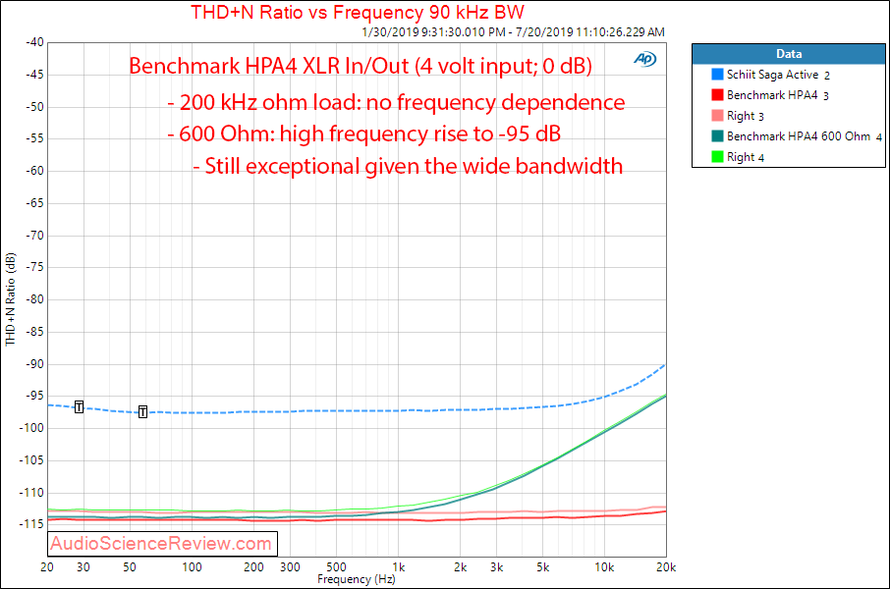Click the -50 tick on the dB axis
This screenshot has width=890, height=589.
pos(34,107)
